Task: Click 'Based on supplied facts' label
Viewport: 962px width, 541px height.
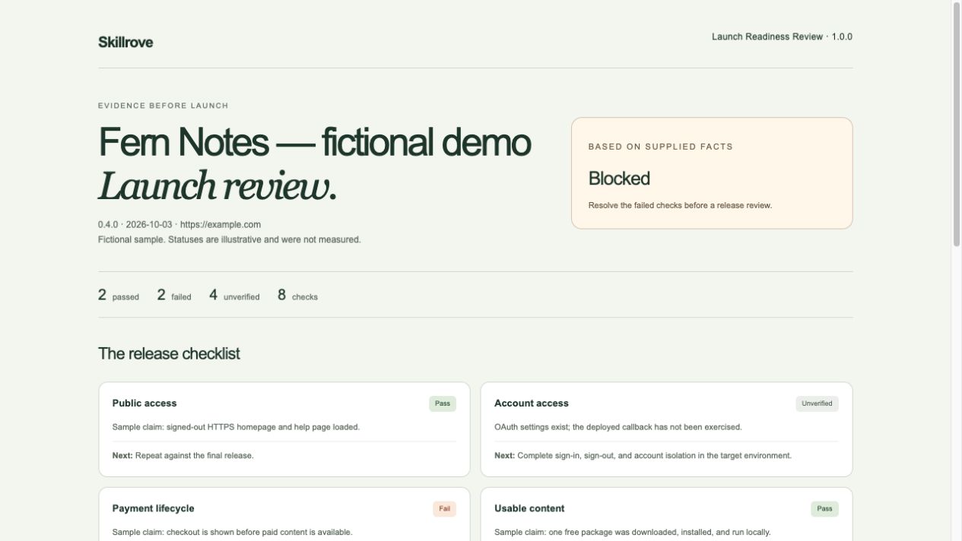Action: tap(661, 147)
